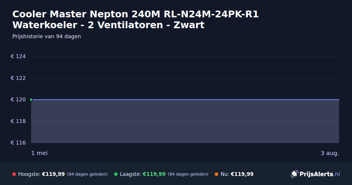The image size is (352, 185).
Task: Select the Hoogste €119,99 price value
Action: (x=53, y=174)
